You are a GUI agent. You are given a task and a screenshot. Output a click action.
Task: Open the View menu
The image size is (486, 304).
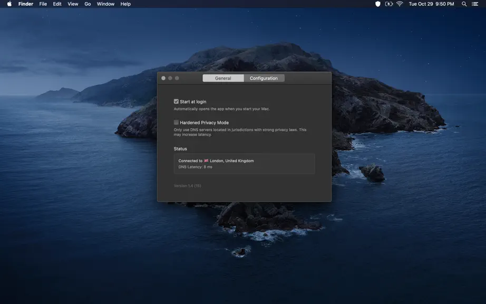tap(73, 4)
